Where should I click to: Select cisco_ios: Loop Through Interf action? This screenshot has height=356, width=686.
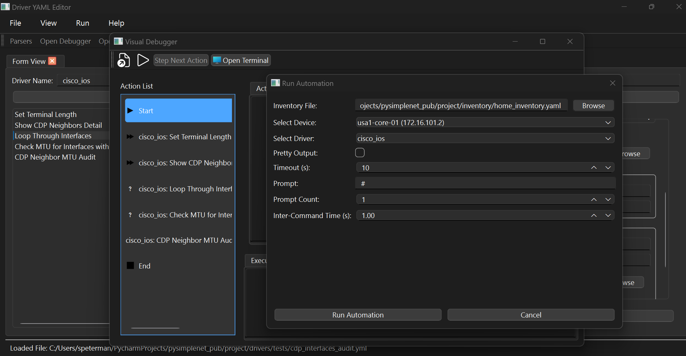(x=178, y=189)
